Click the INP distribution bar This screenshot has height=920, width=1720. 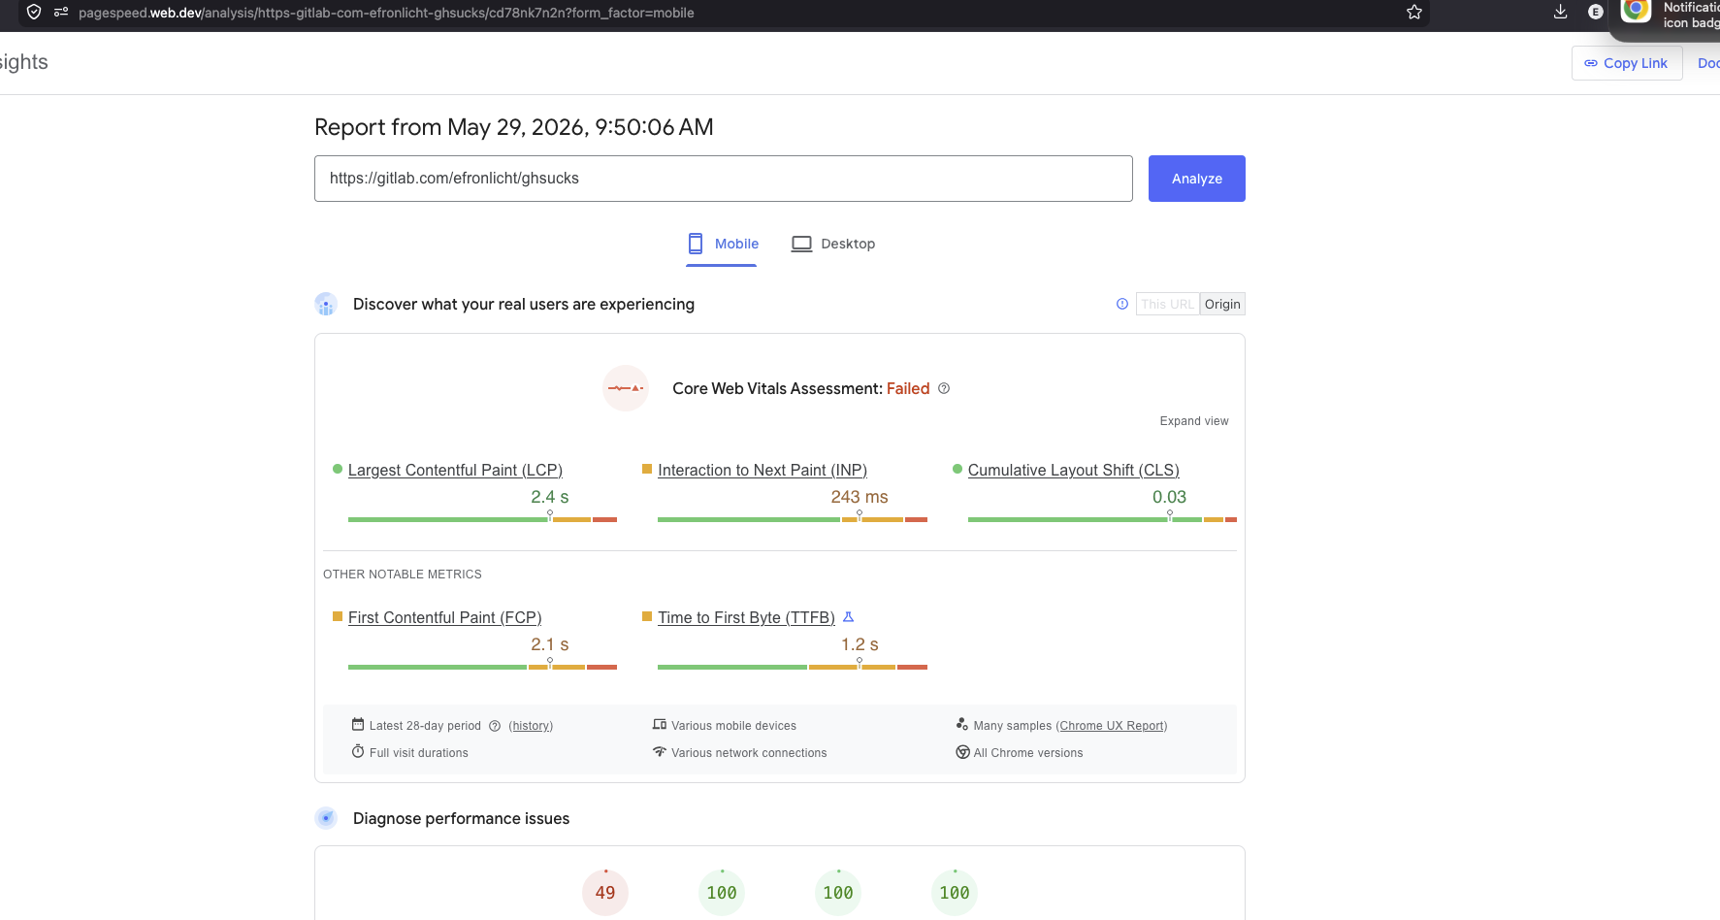(x=793, y=519)
